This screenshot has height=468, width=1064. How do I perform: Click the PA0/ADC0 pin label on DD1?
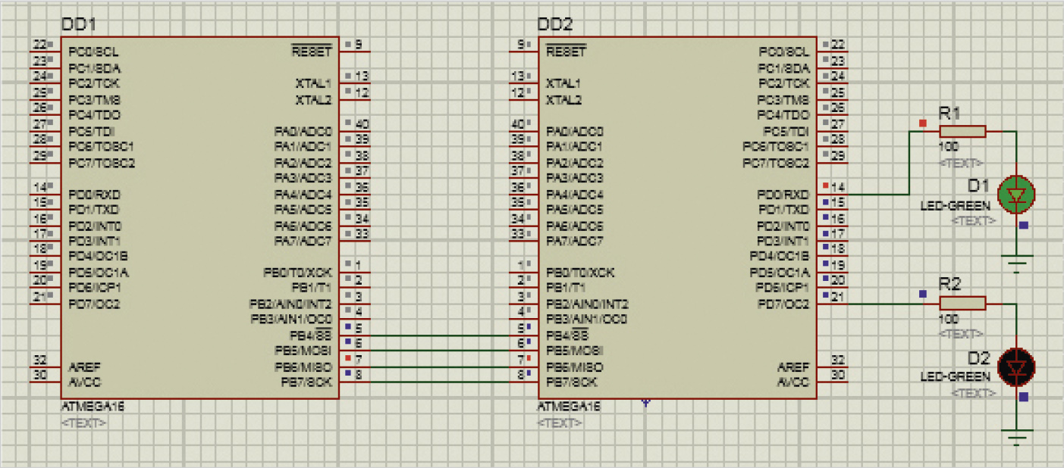[x=303, y=131]
